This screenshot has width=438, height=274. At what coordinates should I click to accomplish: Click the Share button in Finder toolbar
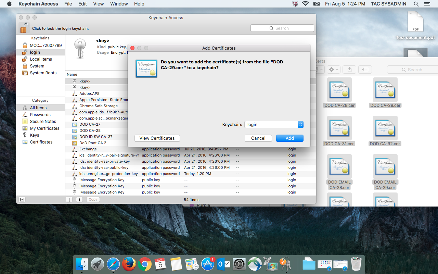point(349,70)
